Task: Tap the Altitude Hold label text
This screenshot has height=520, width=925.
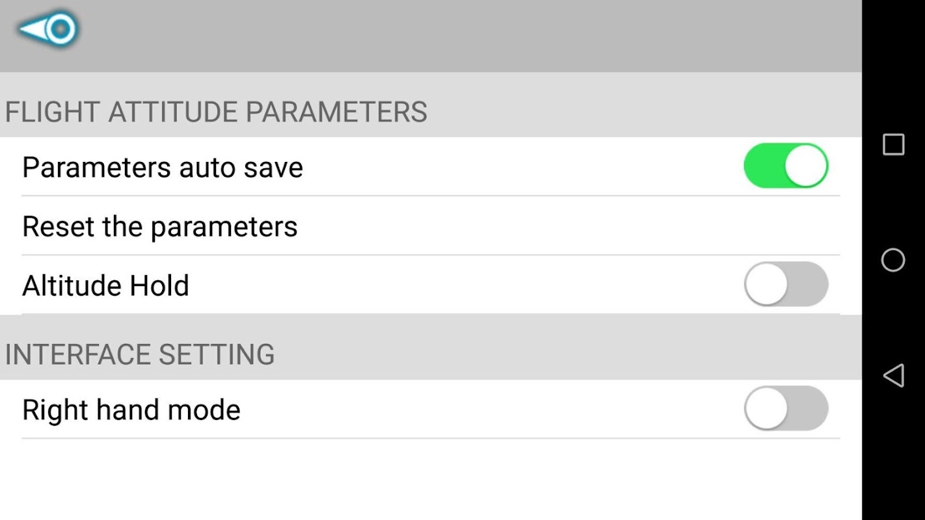Action: tap(105, 285)
